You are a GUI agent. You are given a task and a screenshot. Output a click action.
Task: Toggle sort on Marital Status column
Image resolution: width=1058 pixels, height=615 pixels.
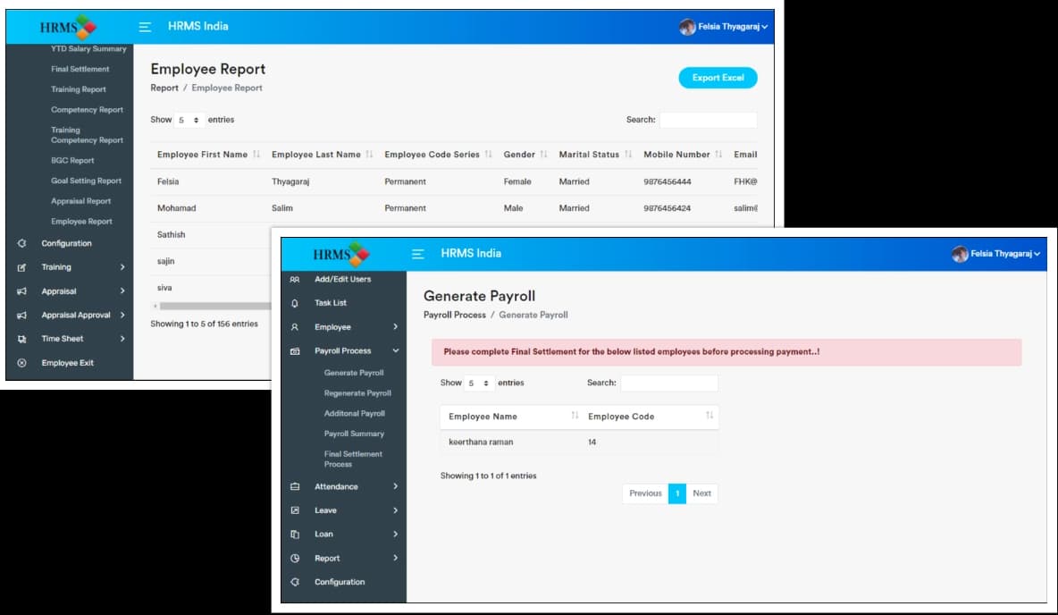pyautogui.click(x=628, y=155)
